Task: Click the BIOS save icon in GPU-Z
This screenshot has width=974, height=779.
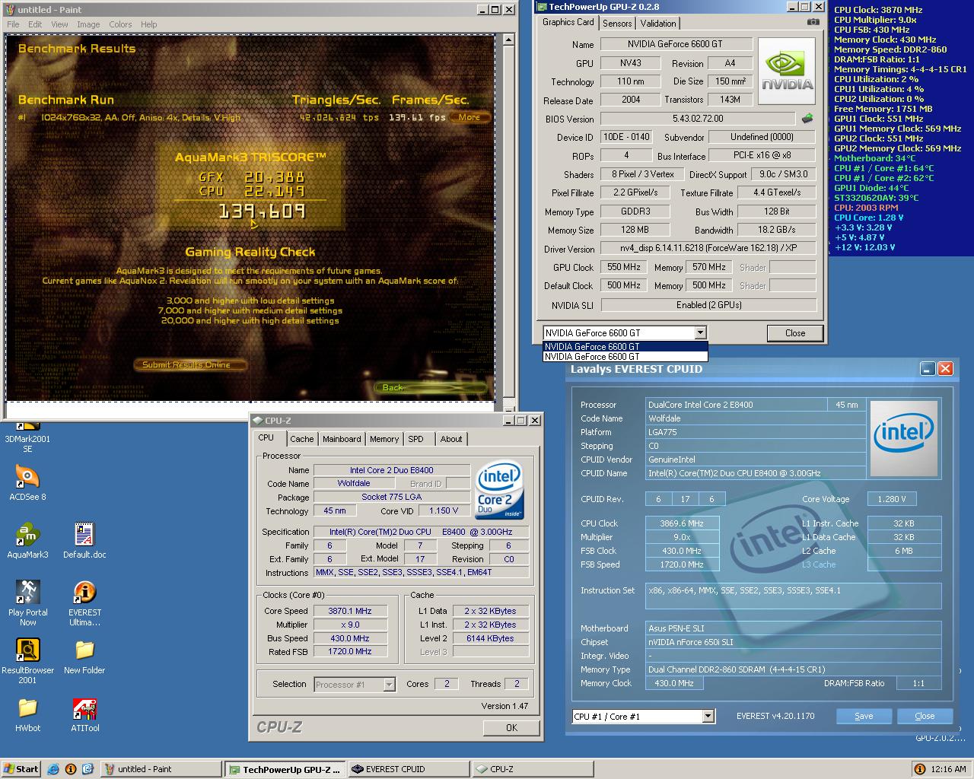Action: (807, 119)
